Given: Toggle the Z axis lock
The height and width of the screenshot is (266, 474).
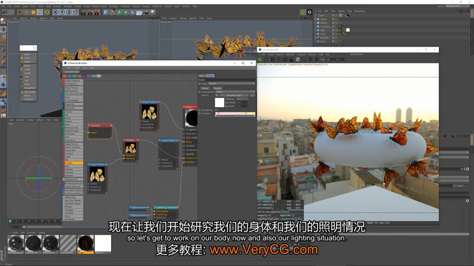Looking at the screenshot, I should tap(69, 12).
